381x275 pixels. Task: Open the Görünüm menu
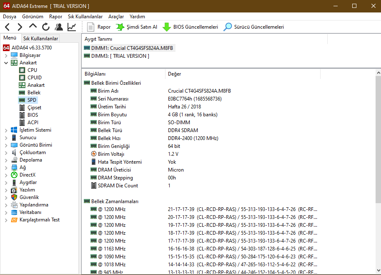pyautogui.click(x=33, y=17)
